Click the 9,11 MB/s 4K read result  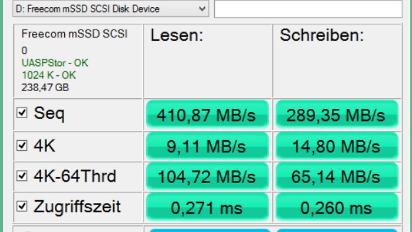pyautogui.click(x=207, y=146)
